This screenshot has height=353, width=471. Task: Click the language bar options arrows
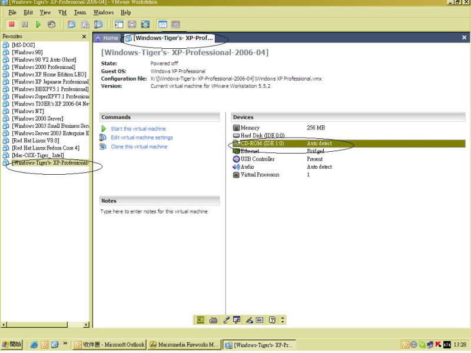pos(283,320)
